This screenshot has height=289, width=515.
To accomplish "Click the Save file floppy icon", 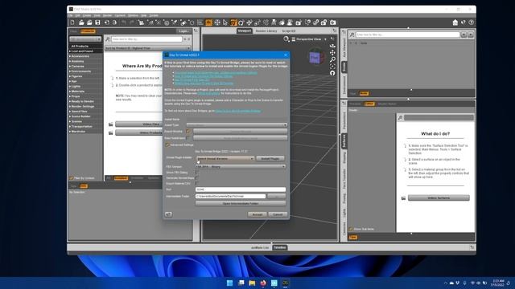I will tap(97, 22).
